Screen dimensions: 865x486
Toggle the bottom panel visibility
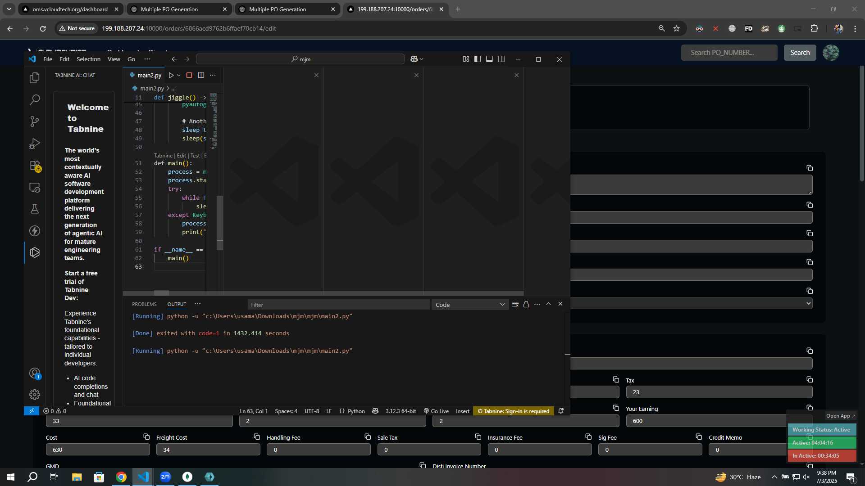point(489,59)
